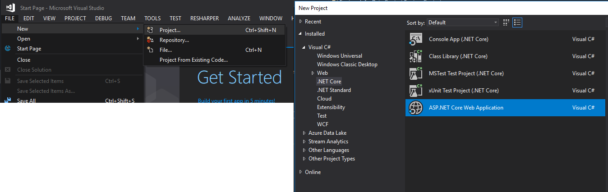
Task: Collapse the Visual C# node
Action: (x=304, y=47)
